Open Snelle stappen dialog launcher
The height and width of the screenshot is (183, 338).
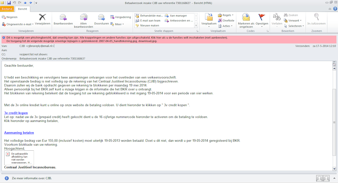(x=197, y=31)
